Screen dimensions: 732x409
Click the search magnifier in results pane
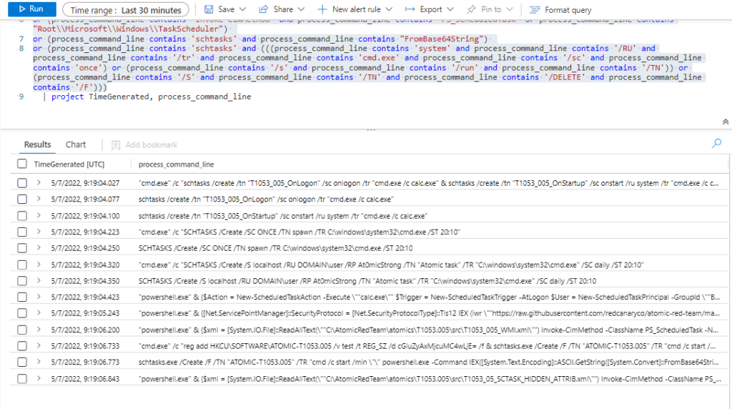[716, 144]
